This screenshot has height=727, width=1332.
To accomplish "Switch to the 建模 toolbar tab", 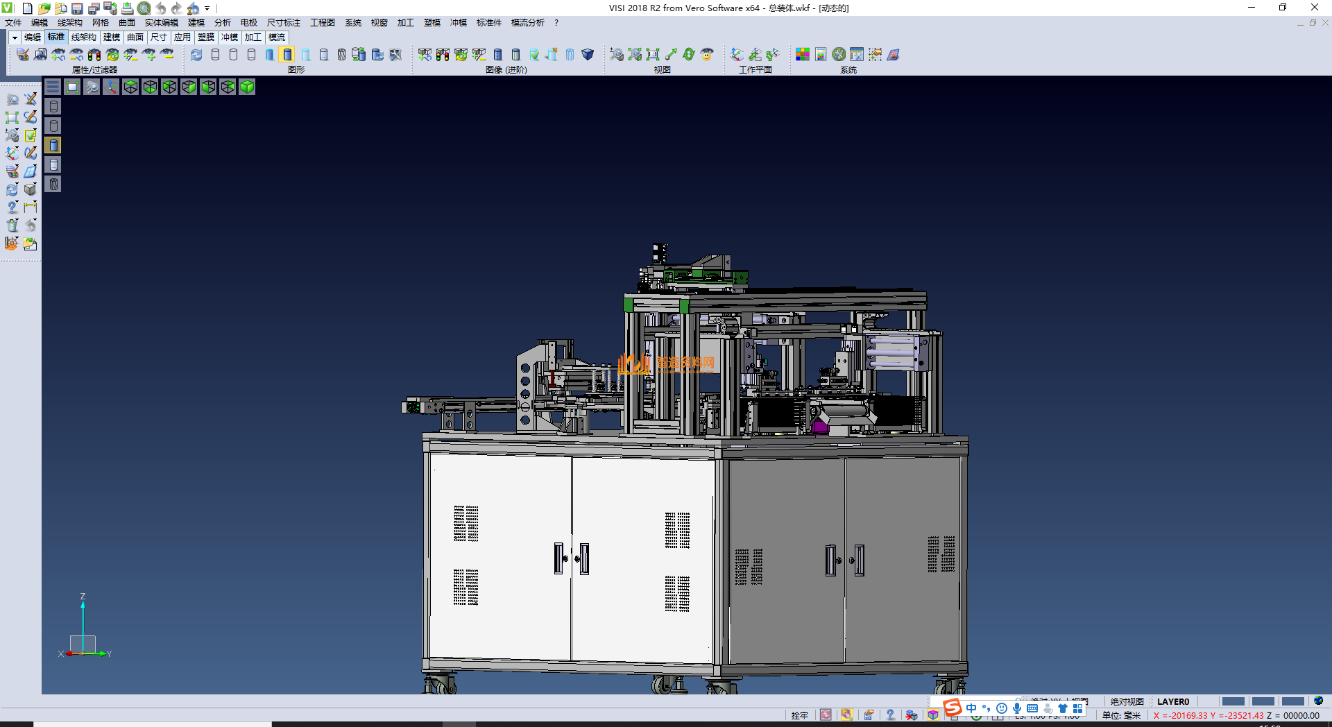I will (112, 37).
